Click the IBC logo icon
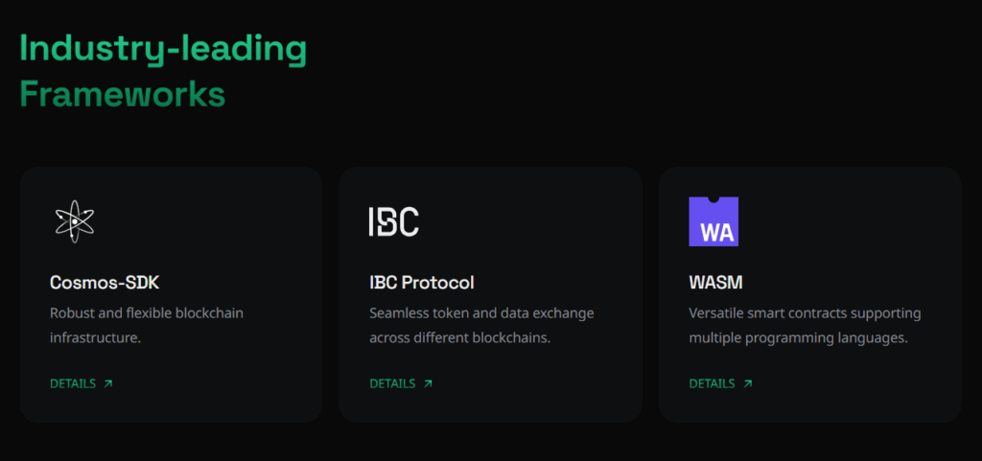Image resolution: width=982 pixels, height=461 pixels. tap(393, 221)
